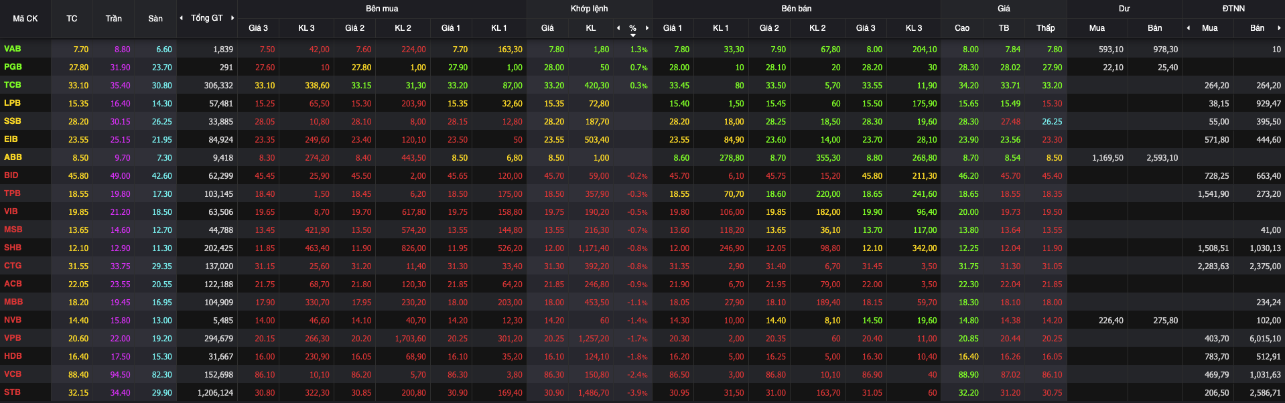Open the ACB stock symbol
This screenshot has width=1285, height=403.
tap(13, 284)
